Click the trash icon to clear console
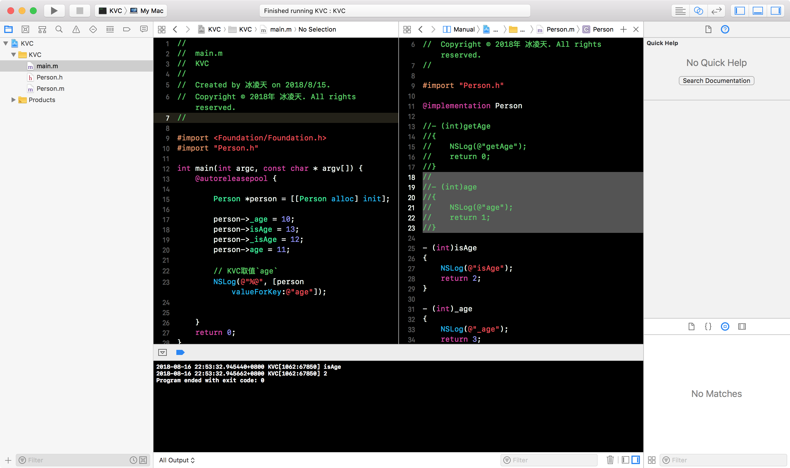 tap(610, 460)
